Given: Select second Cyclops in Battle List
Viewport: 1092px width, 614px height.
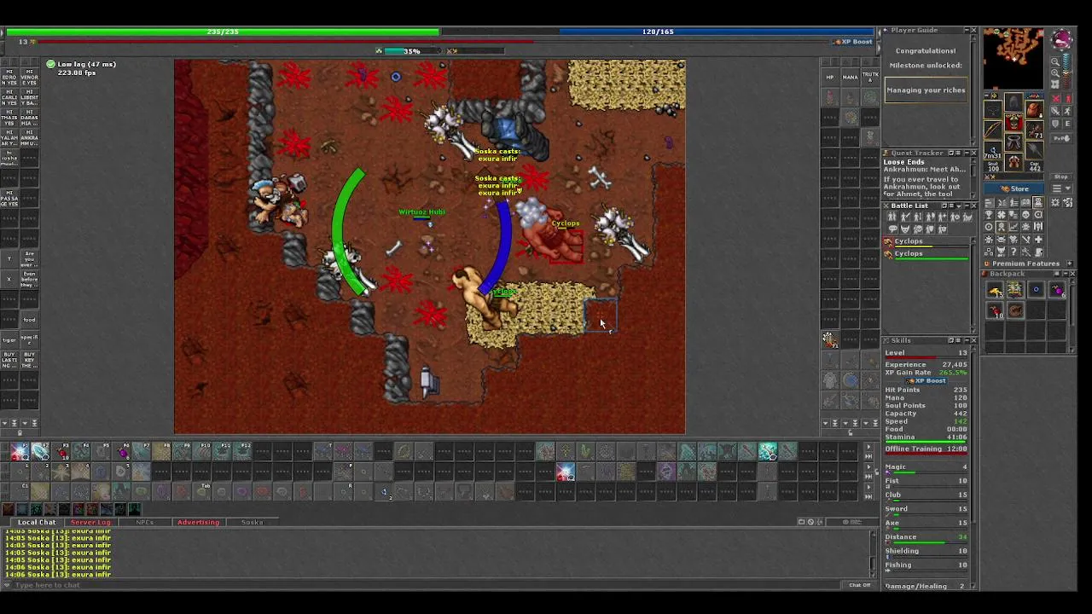Looking at the screenshot, I should click(926, 255).
